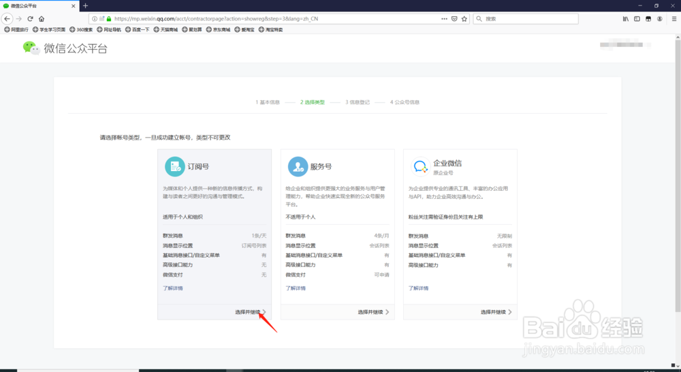681x372 pixels.
Task: Click the 服务号 card title
Action: 321,166
